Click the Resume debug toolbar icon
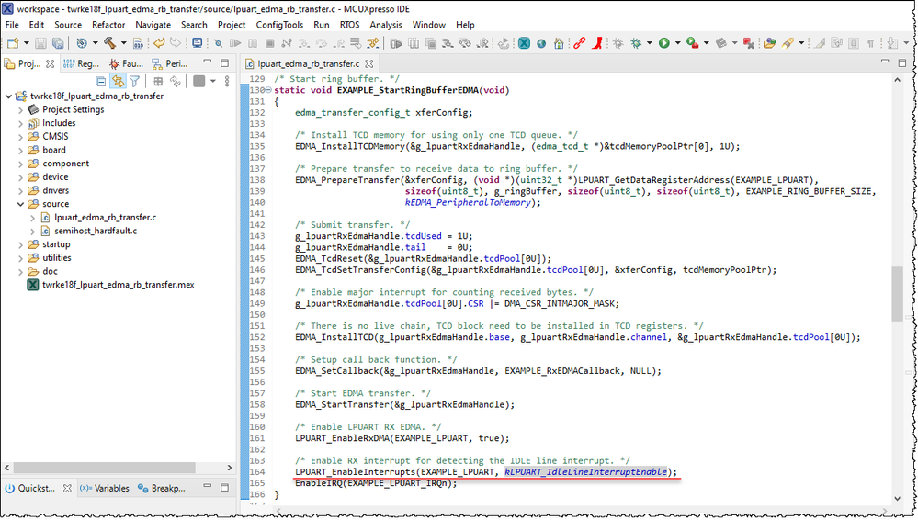This screenshot has width=918, height=520. [x=235, y=43]
